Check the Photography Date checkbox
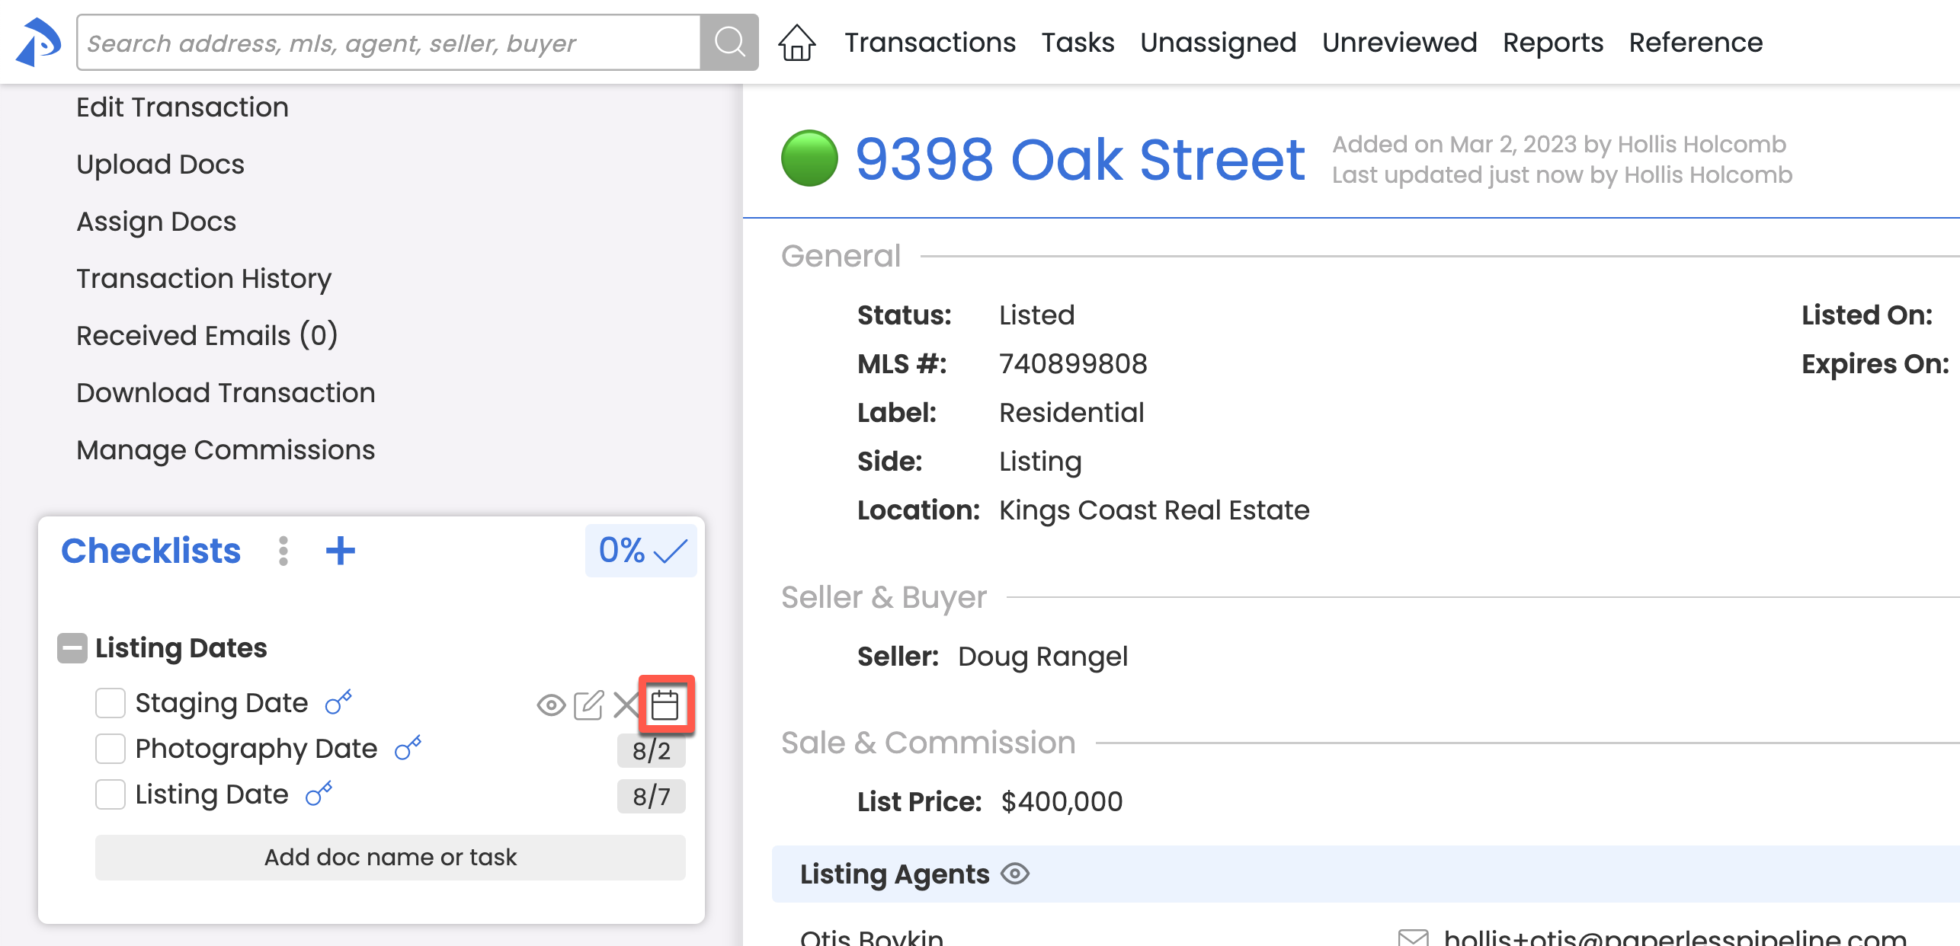This screenshot has height=946, width=1960. tap(110, 749)
